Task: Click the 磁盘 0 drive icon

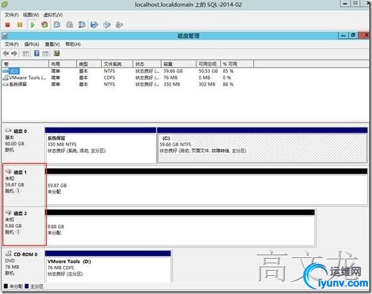Action: (x=8, y=130)
